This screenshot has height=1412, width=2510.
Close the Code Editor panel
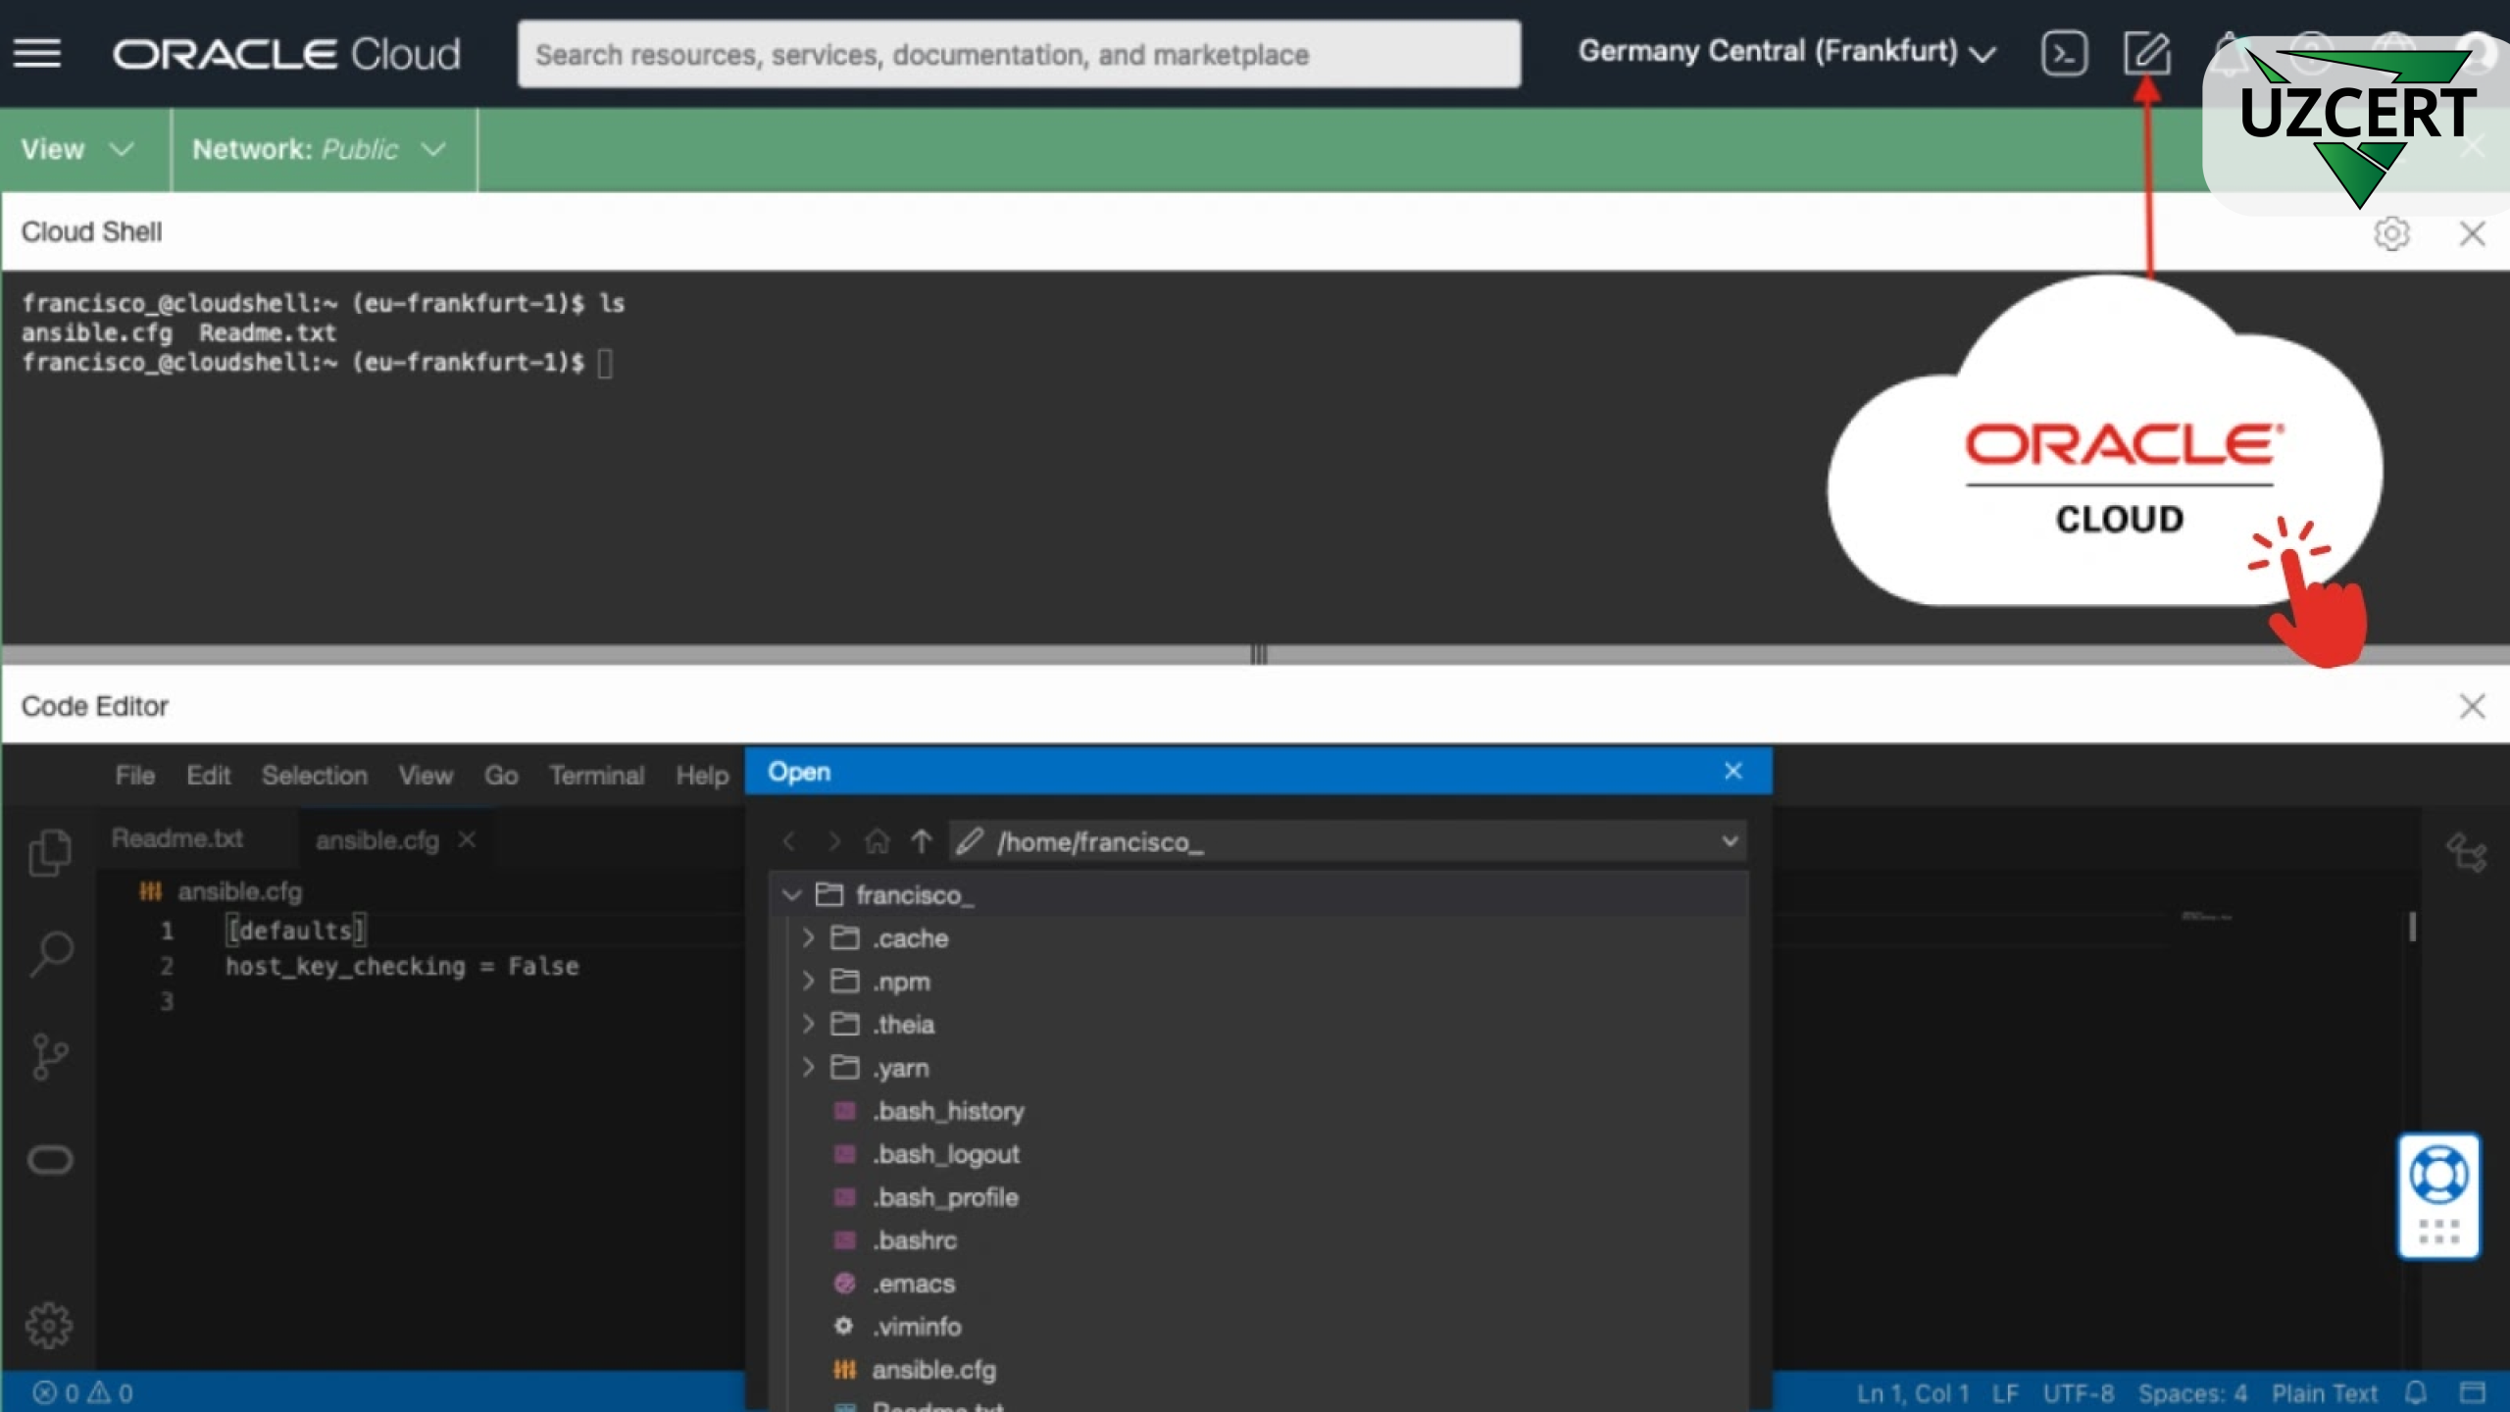pyautogui.click(x=2472, y=706)
